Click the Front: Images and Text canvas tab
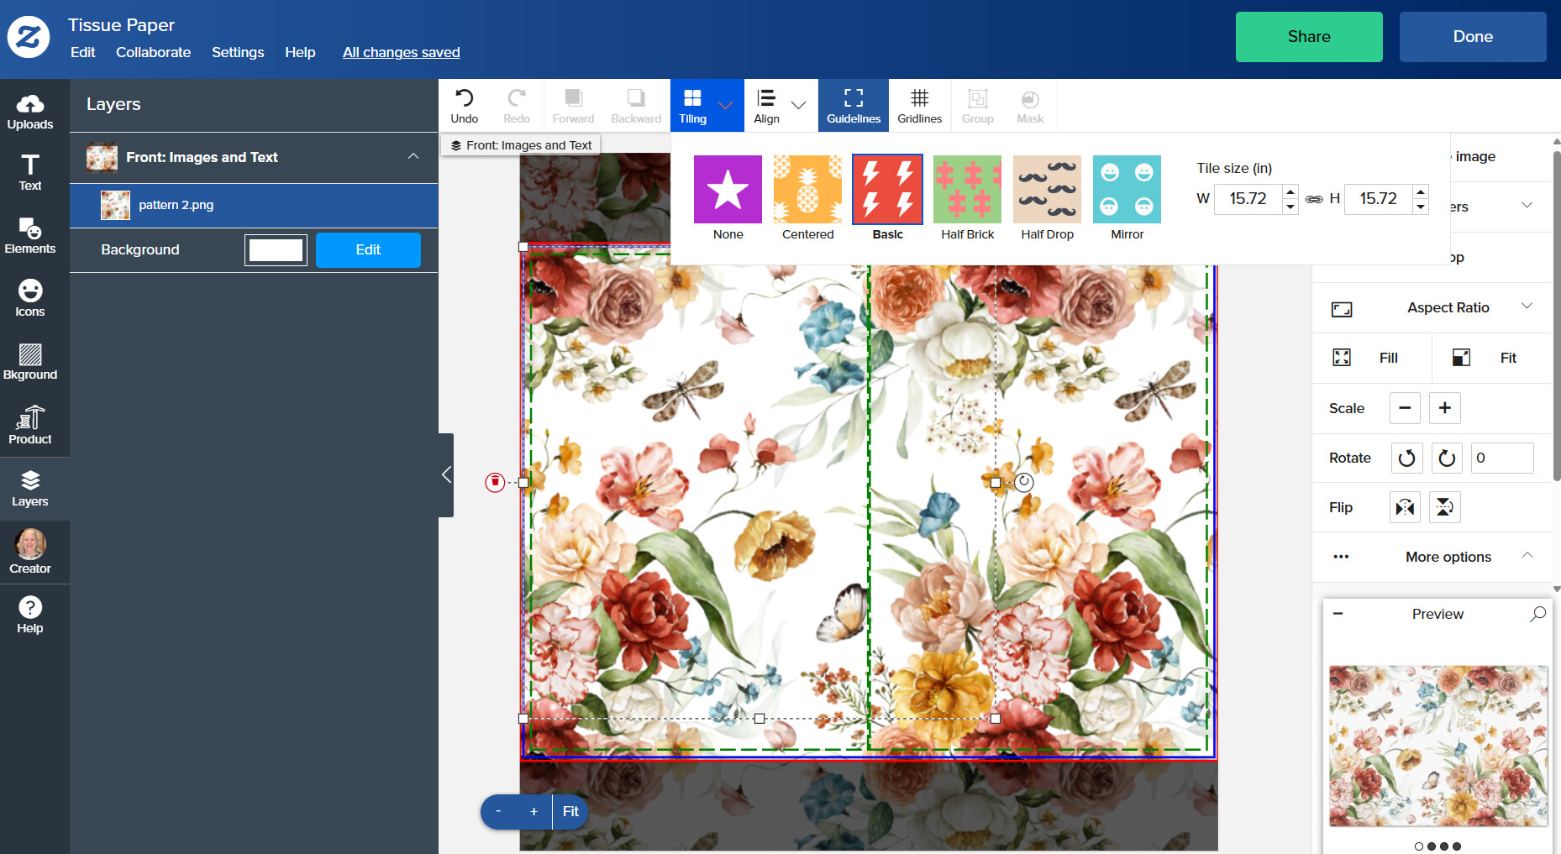 (x=521, y=145)
